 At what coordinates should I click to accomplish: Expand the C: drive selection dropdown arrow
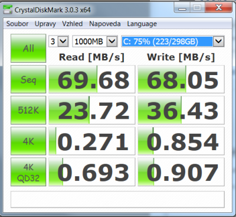(x=219, y=41)
